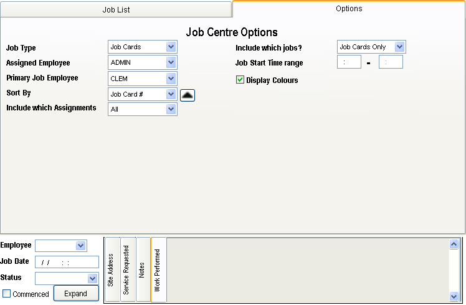The image size is (466, 305).
Task: Enable the Commenced checkbox
Action: [7, 294]
